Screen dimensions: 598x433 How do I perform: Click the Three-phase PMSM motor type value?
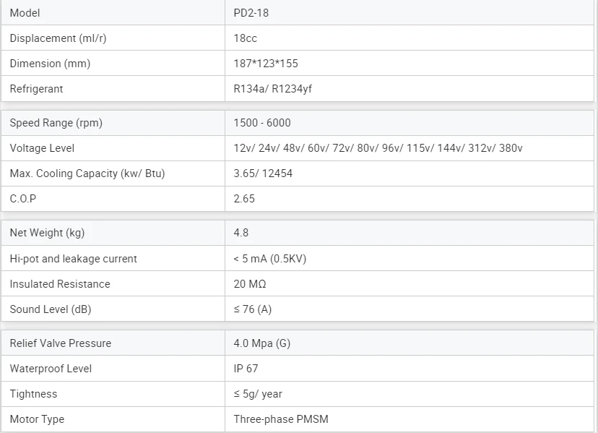click(x=281, y=419)
